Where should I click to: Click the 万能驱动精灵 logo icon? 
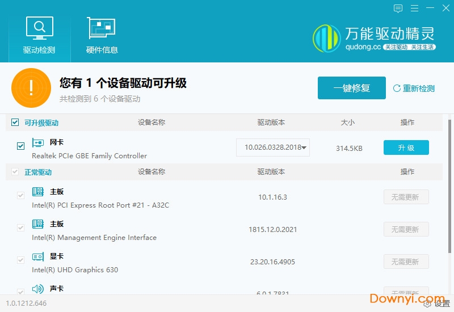click(327, 39)
